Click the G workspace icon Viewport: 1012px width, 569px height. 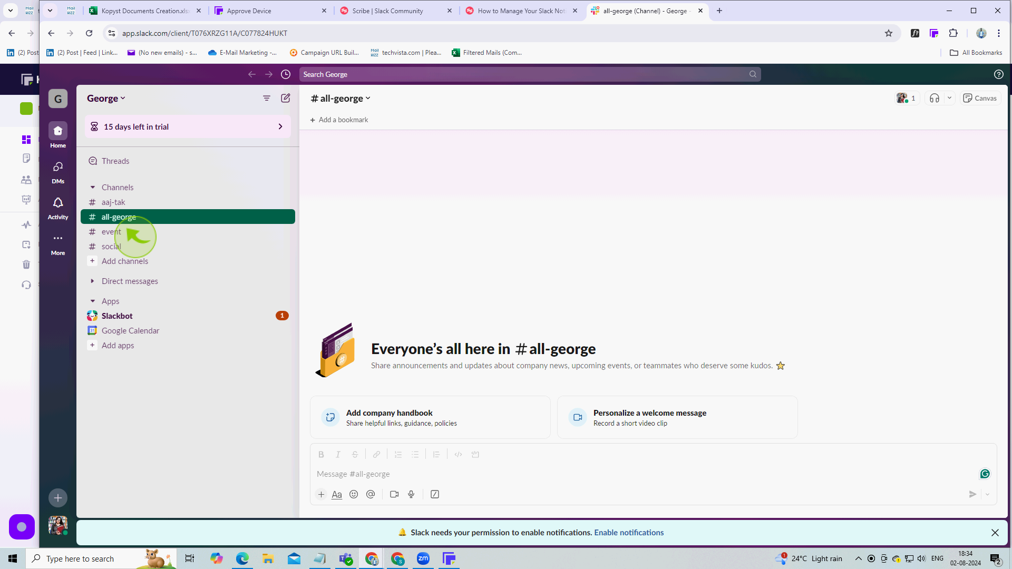click(58, 99)
